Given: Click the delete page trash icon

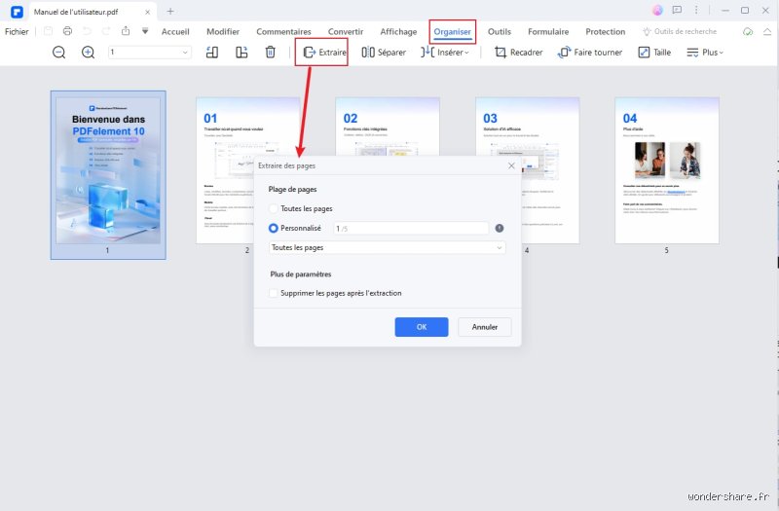Looking at the screenshot, I should 271,53.
